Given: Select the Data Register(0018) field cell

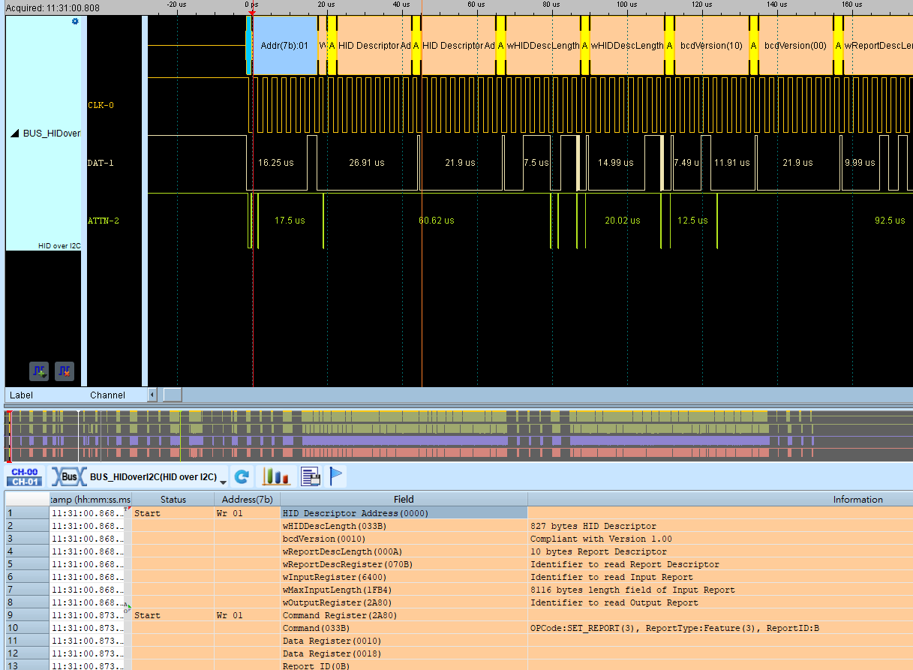Looking at the screenshot, I should (404, 653).
